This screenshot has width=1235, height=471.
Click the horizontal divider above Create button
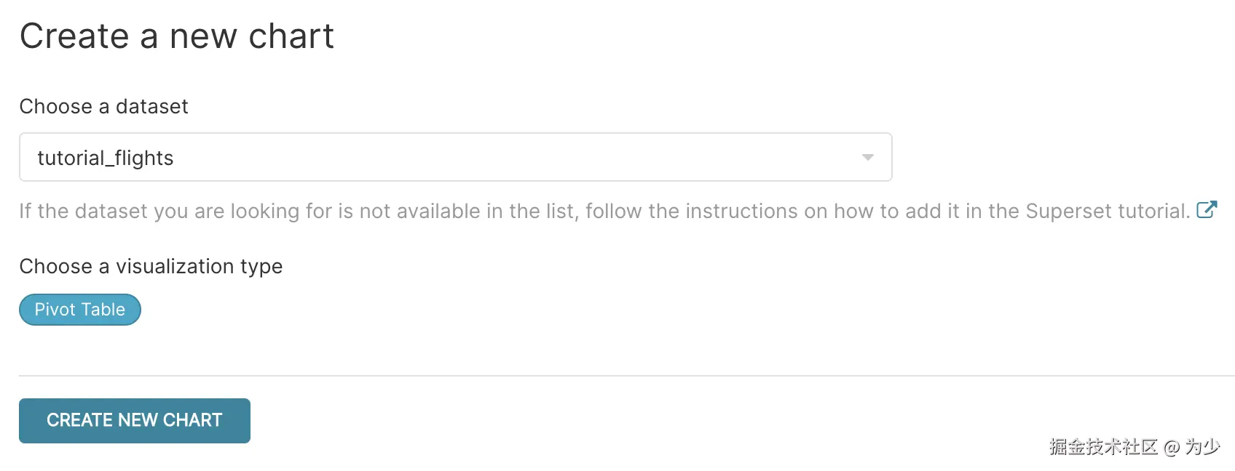tap(626, 376)
